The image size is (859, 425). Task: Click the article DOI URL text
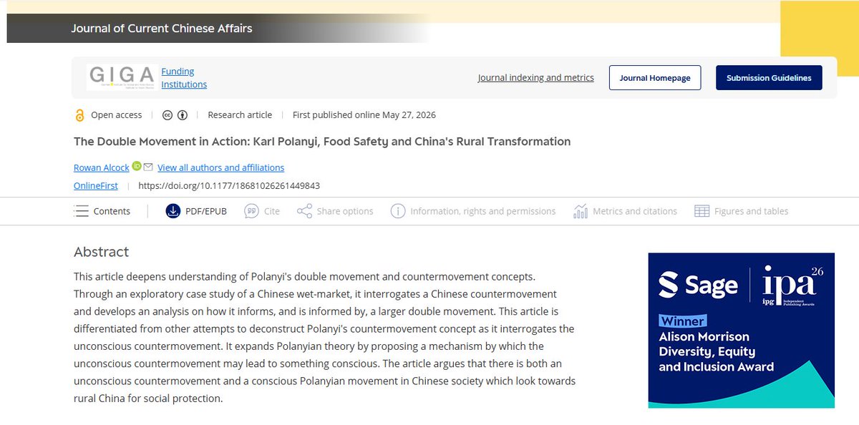[229, 185]
